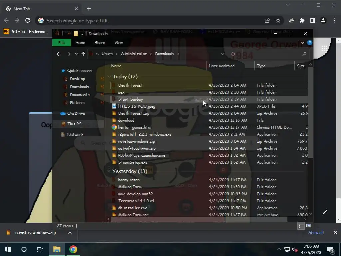This screenshot has width=341, height=256.
Task: Click the network icon in the system tray
Action: (x=287, y=249)
